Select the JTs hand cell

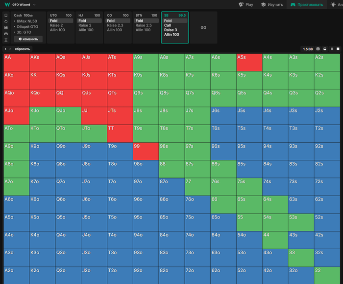coord(120,116)
